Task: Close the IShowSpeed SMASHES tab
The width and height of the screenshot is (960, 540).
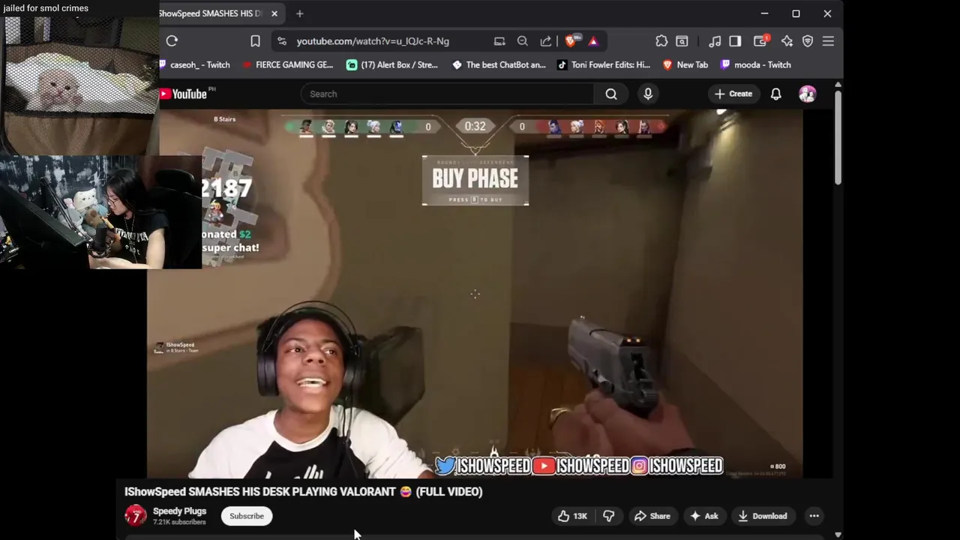Action: [x=274, y=13]
